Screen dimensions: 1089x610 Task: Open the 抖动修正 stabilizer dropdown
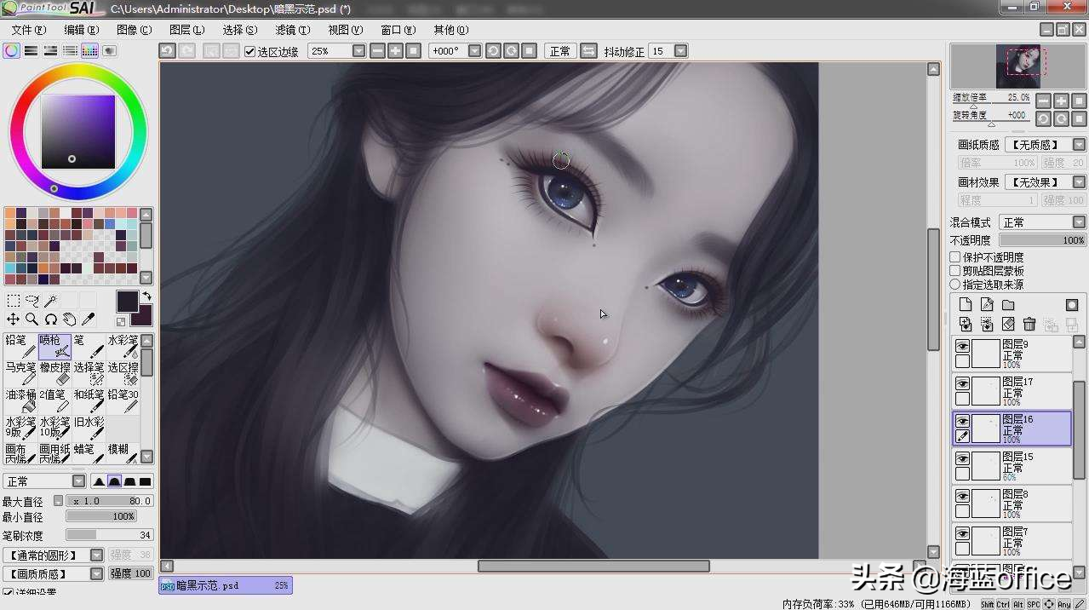coord(680,51)
